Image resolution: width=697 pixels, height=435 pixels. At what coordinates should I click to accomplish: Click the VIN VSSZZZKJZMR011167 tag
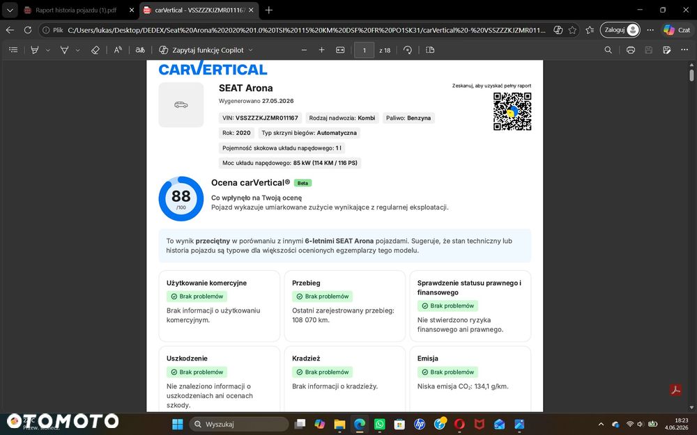tap(261, 118)
